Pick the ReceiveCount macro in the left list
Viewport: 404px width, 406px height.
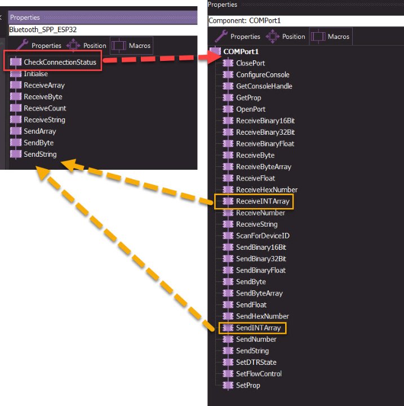pos(45,108)
